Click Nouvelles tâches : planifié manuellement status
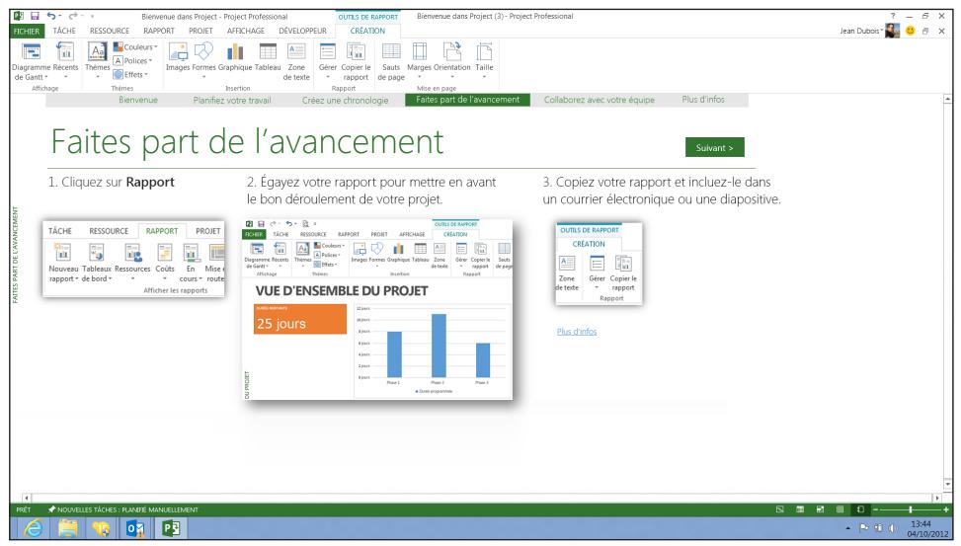 tap(122, 509)
